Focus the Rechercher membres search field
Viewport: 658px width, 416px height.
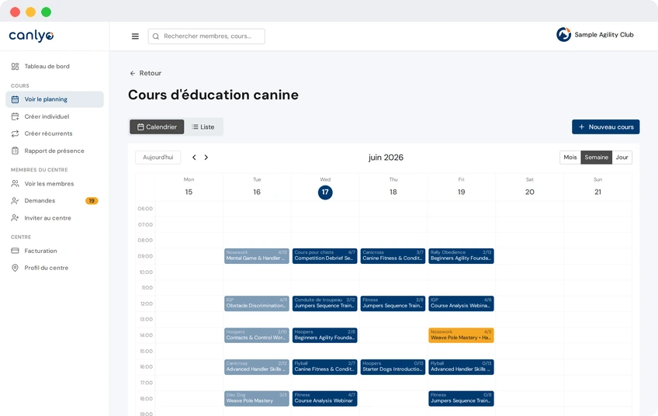tap(206, 36)
